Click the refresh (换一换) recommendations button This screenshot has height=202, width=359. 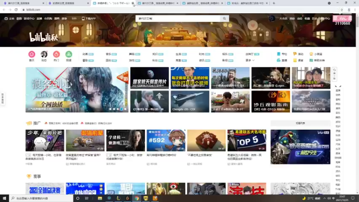coord(334,74)
